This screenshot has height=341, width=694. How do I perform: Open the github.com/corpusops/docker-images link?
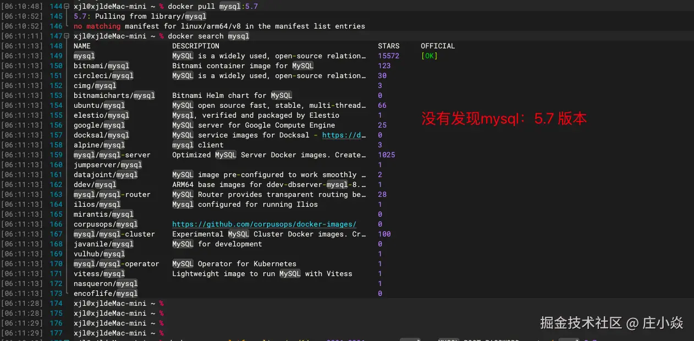point(264,224)
